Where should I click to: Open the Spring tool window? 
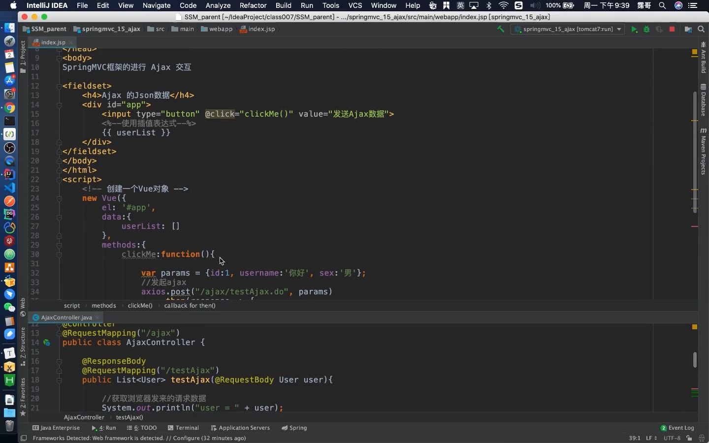(x=294, y=428)
